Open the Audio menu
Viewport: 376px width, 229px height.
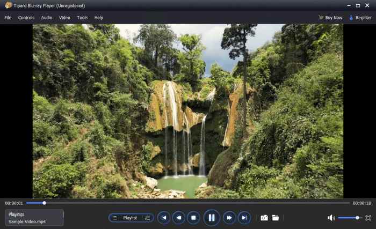point(47,18)
